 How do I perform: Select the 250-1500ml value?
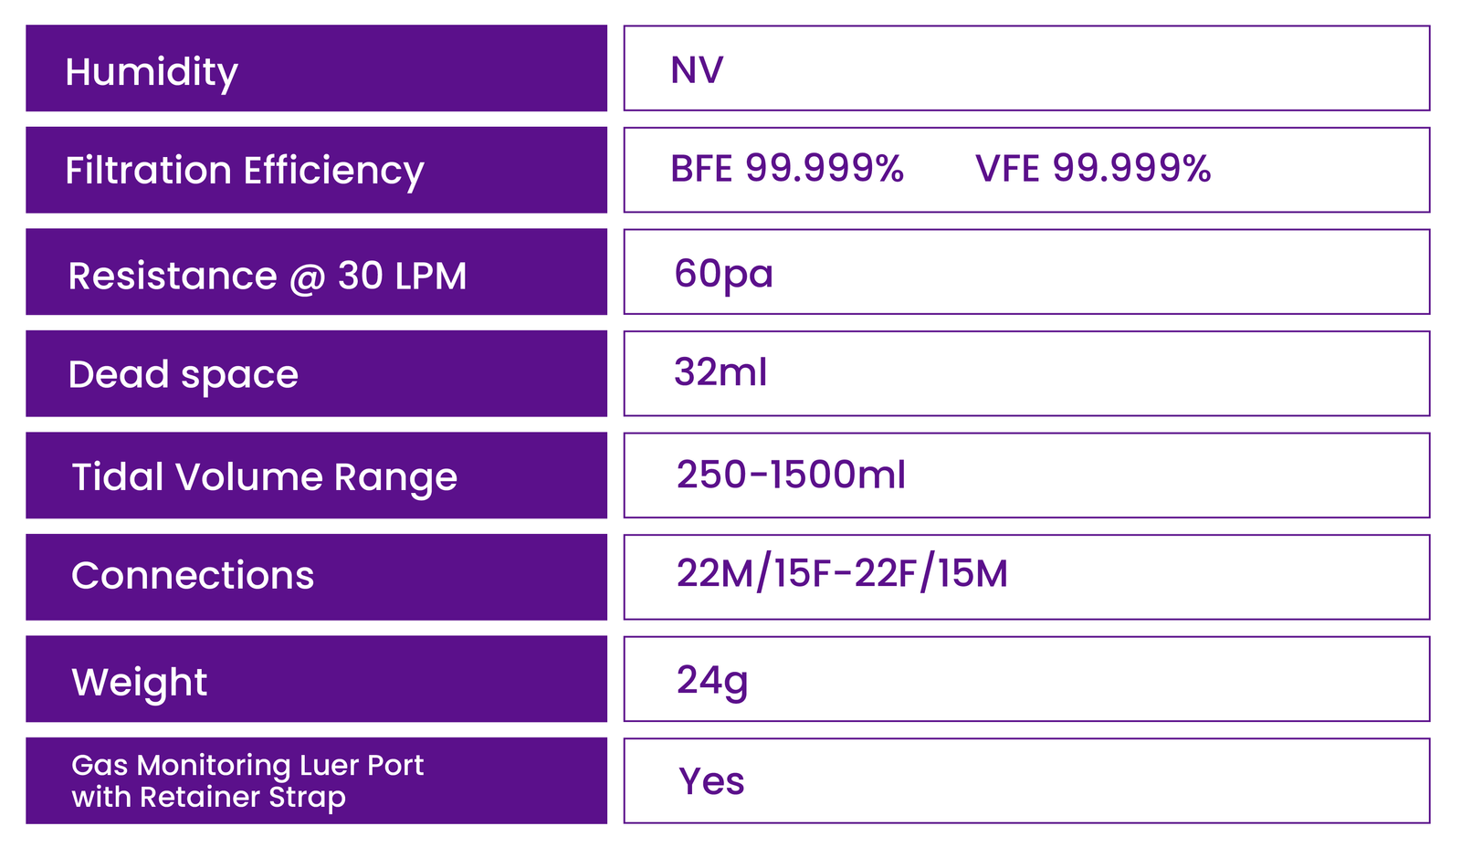click(791, 475)
